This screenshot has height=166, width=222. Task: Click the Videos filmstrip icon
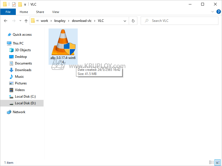point(11,90)
